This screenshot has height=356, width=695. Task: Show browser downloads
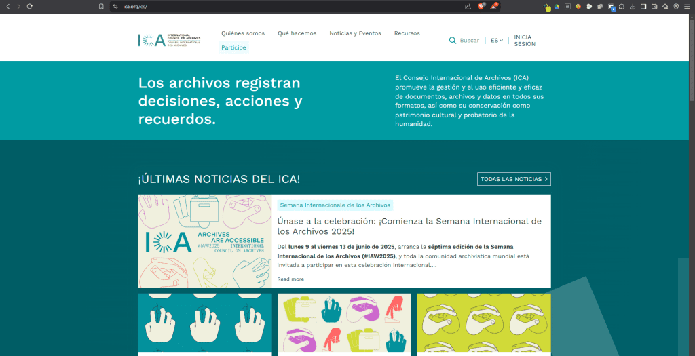coord(633,7)
